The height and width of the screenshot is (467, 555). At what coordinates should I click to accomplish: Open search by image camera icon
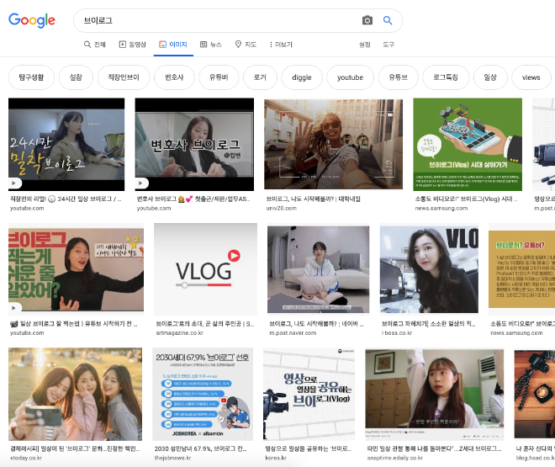(367, 20)
